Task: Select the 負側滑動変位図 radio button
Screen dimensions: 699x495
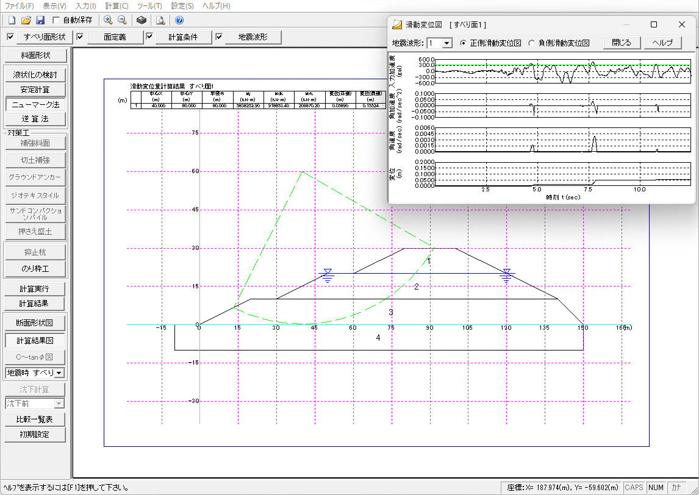Action: tap(531, 43)
